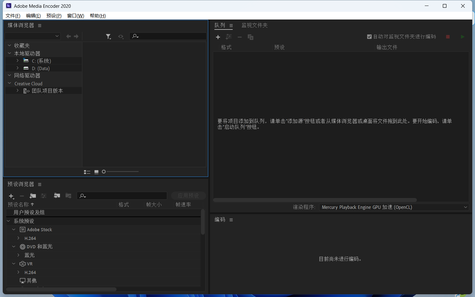Viewport: 475px width, 297px height.
Task: Open the 窗口(W) menu
Action: tap(76, 16)
